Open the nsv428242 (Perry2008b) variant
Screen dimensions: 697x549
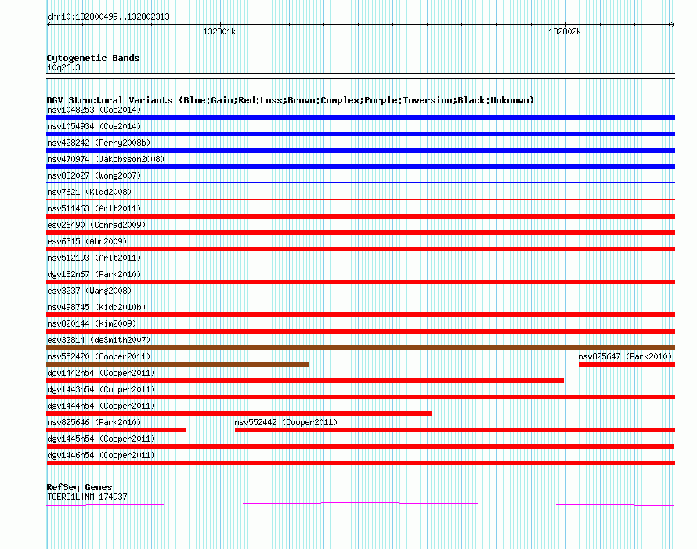tap(360, 150)
